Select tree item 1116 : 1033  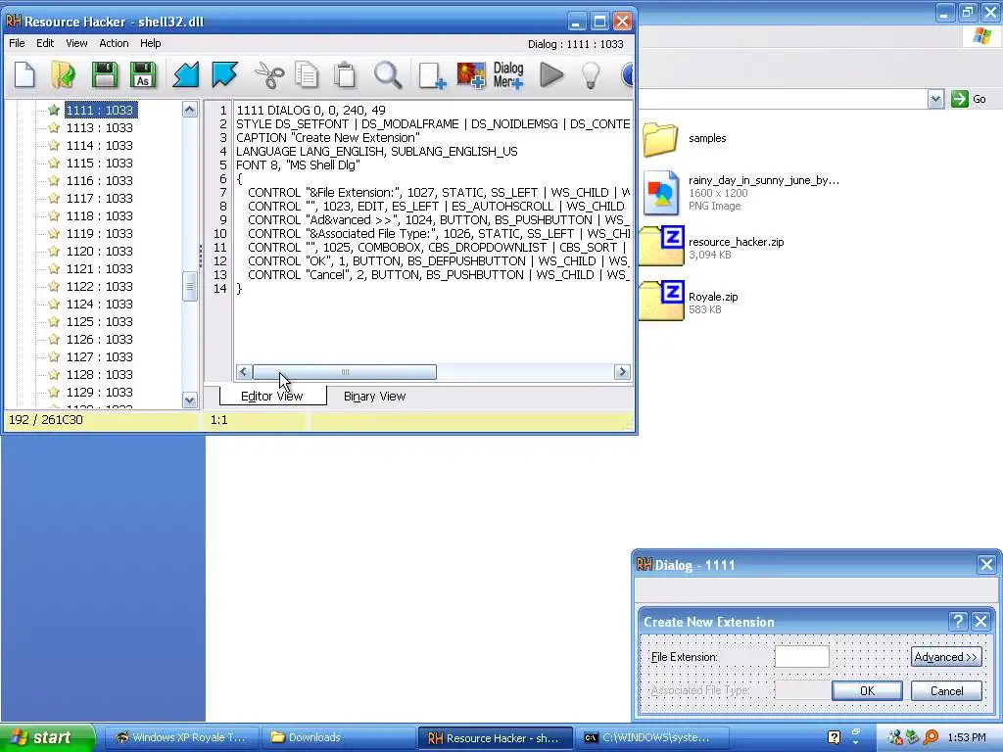coord(99,181)
